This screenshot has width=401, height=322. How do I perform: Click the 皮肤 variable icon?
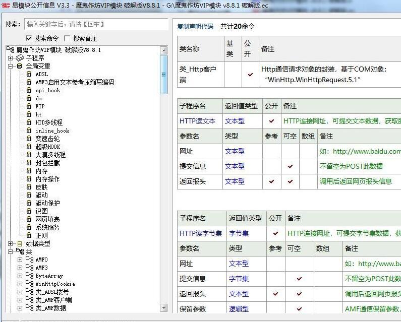point(29,187)
